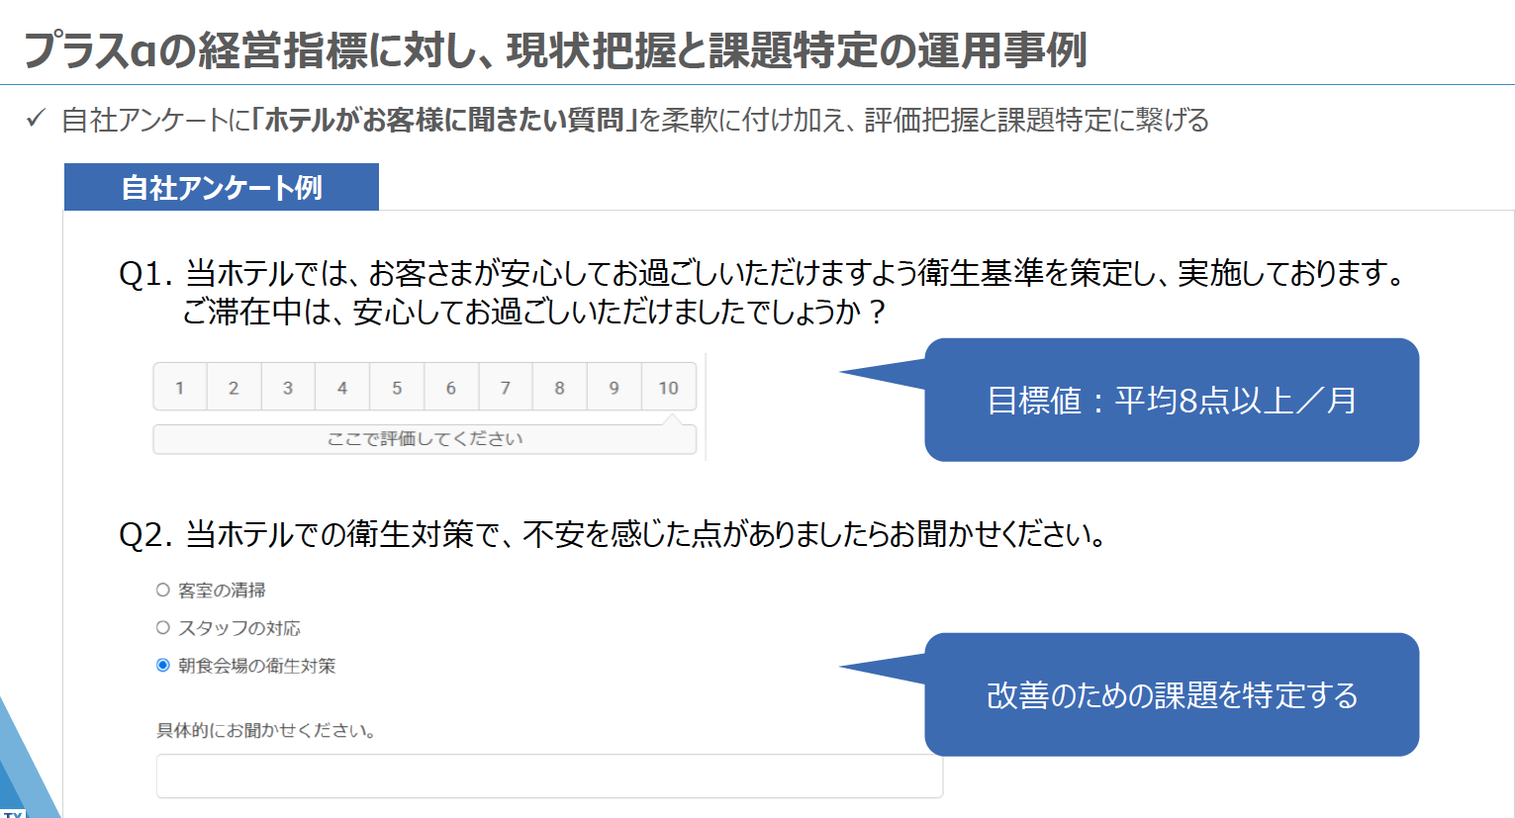
Task: Click score 7 in the rating row
Action: 506,387
